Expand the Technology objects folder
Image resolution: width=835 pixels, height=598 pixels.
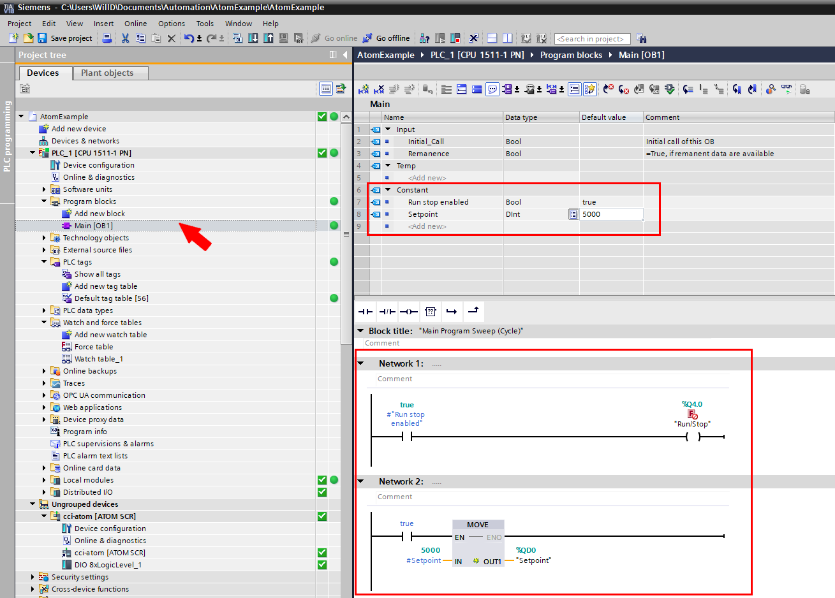(44, 238)
